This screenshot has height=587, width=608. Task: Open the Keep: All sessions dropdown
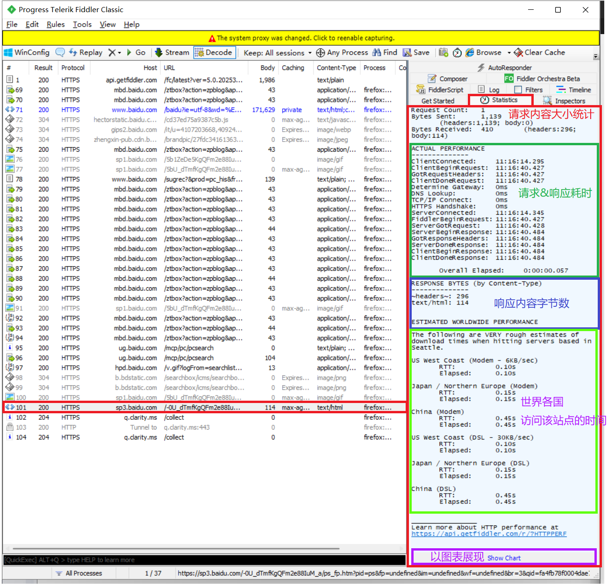[x=277, y=53]
